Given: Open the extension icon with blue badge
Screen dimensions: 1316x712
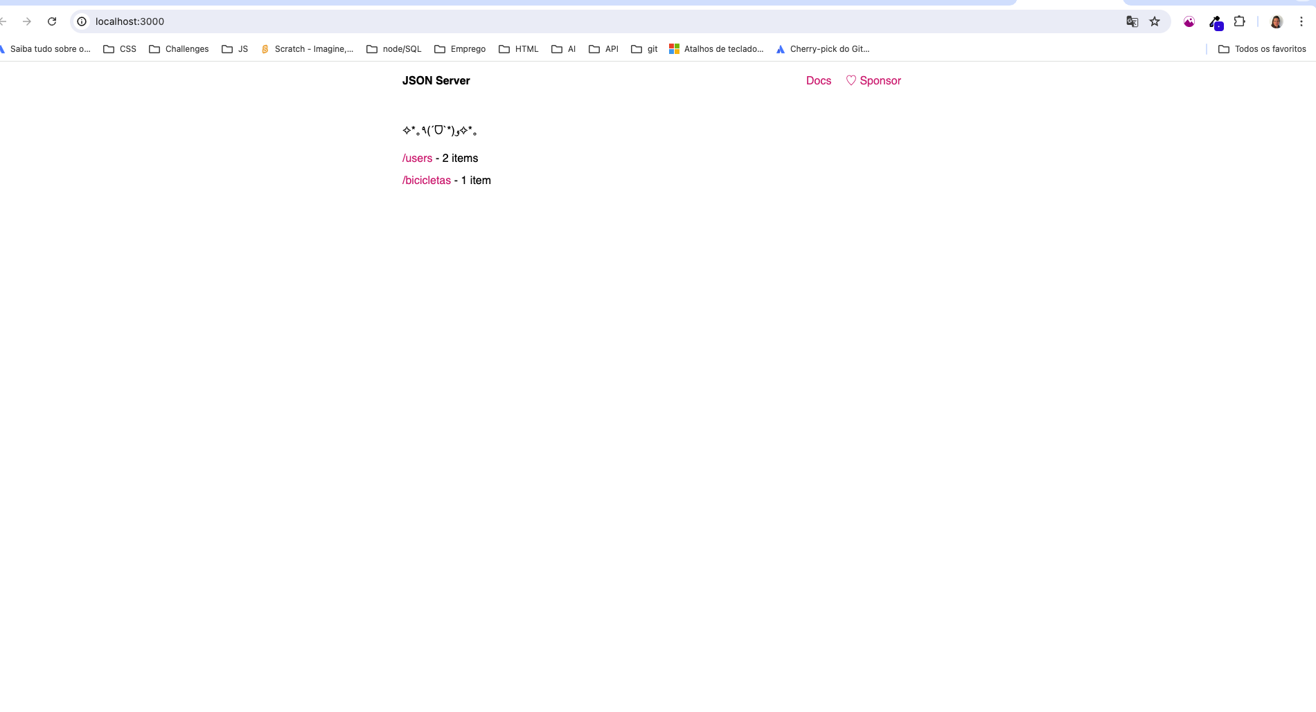Looking at the screenshot, I should tap(1216, 22).
